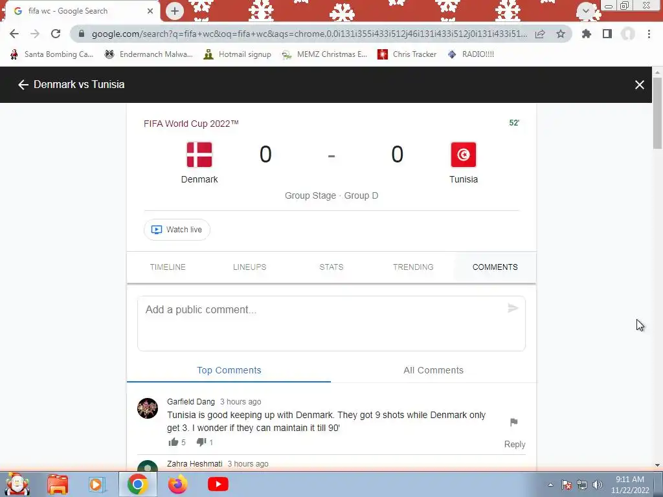The width and height of the screenshot is (663, 497).
Task: Switch to the TRENDING tab
Action: click(x=413, y=267)
